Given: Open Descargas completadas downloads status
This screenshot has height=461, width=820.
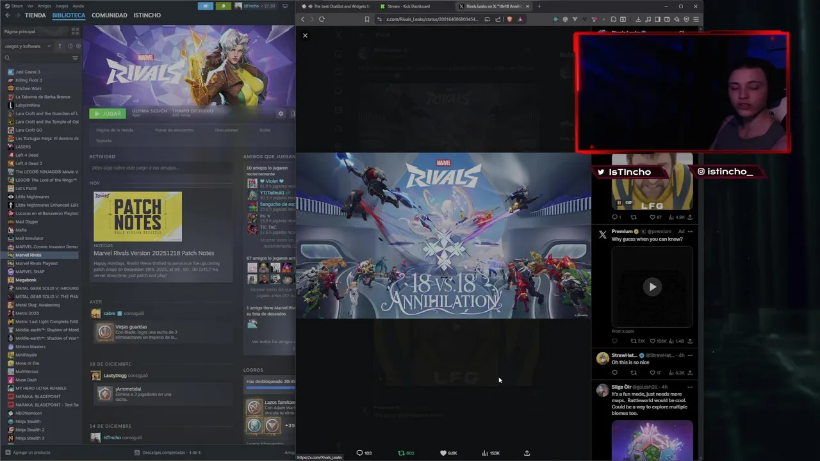Looking at the screenshot, I should pyautogui.click(x=168, y=453).
